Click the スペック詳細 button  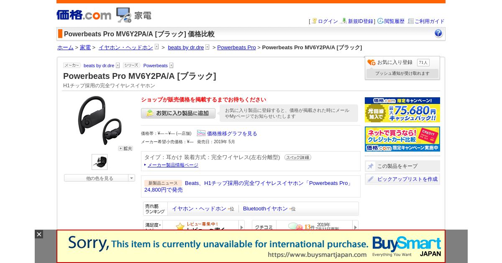(x=298, y=157)
